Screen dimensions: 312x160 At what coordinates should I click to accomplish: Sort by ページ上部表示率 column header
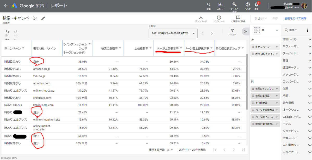[x=168, y=48]
